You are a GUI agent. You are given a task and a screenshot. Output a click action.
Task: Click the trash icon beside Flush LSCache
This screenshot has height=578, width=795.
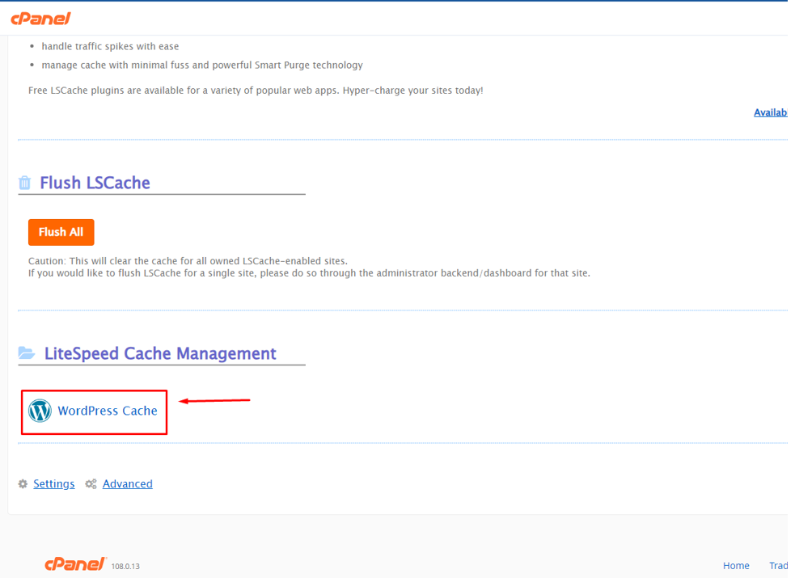(24, 183)
